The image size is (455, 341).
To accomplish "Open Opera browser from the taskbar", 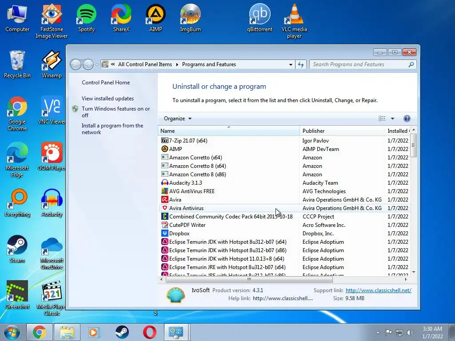I will pos(149,332).
